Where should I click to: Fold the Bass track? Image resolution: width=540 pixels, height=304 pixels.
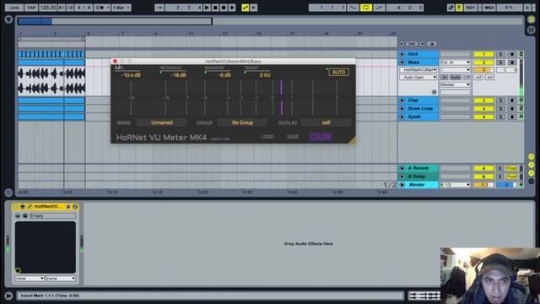point(402,62)
